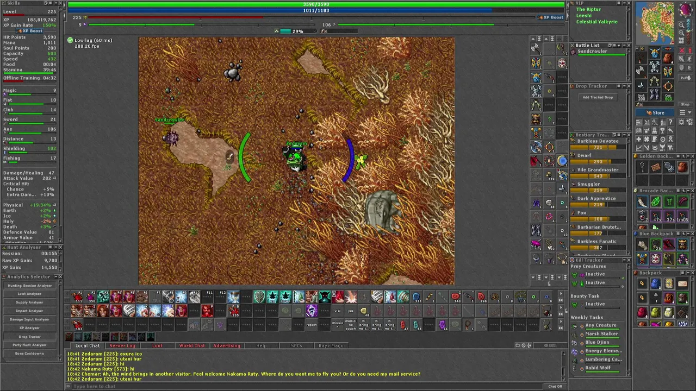
Task: Open the options menu dropdown below Stop
Action: click(x=685, y=112)
